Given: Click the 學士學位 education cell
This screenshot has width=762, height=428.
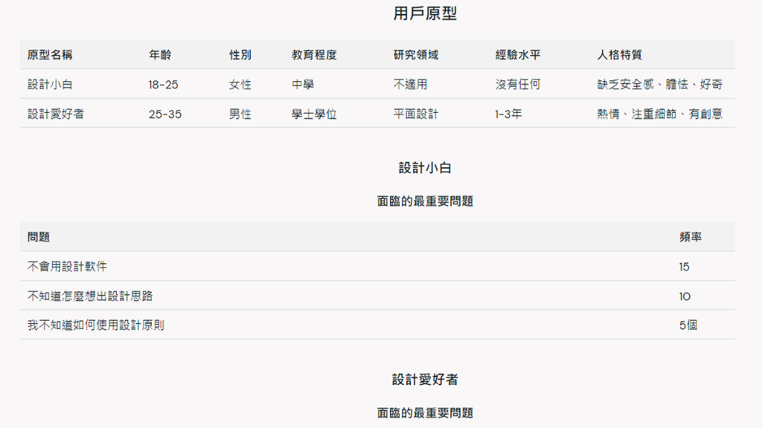Looking at the screenshot, I should (314, 114).
